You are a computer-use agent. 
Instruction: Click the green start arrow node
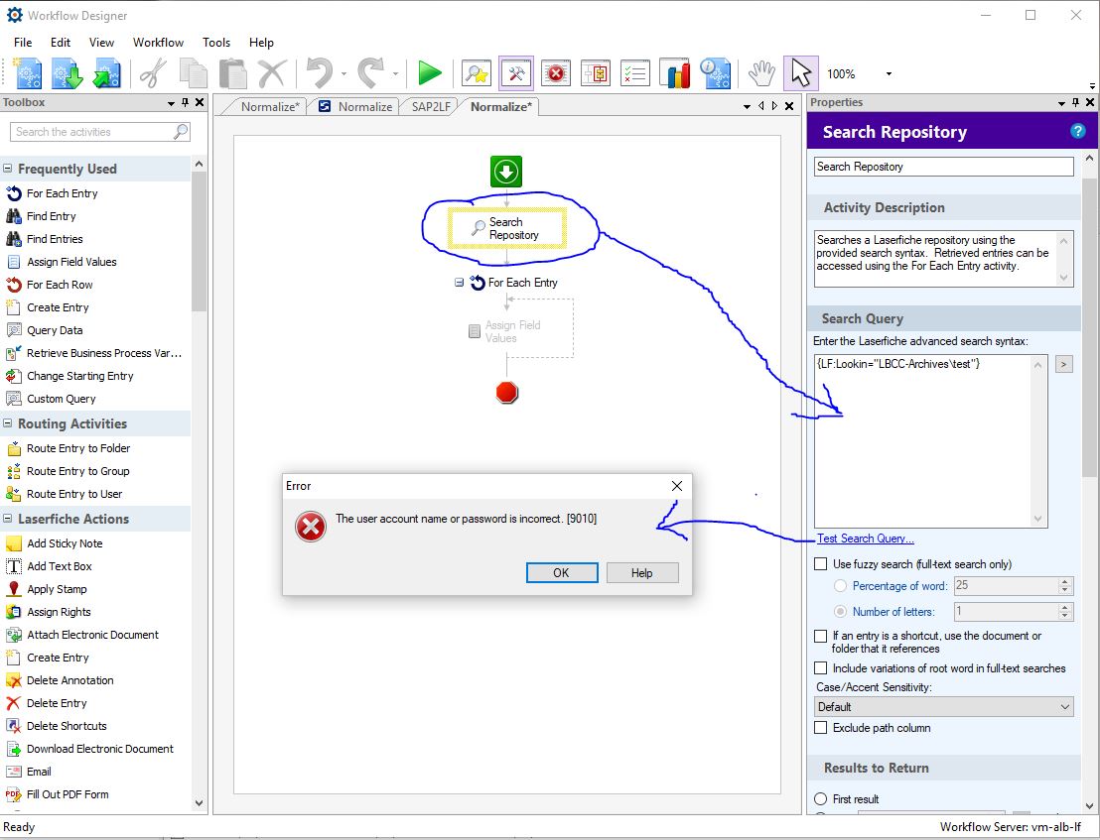pos(506,172)
